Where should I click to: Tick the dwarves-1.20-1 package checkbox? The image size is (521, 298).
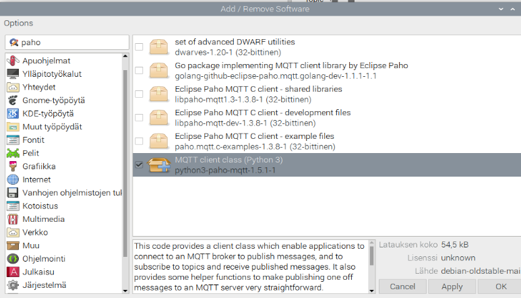pyautogui.click(x=139, y=47)
